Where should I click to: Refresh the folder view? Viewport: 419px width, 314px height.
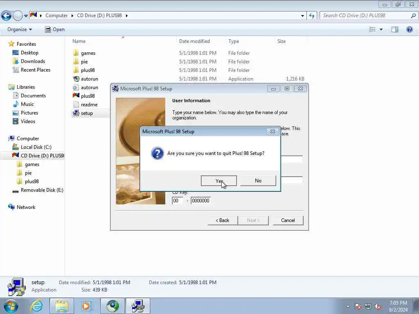point(312,16)
